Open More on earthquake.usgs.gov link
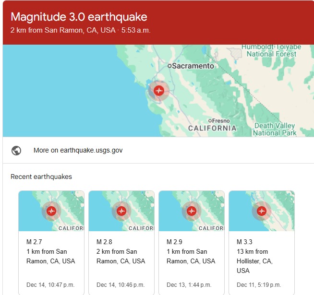This screenshot has width=314, height=295. pyautogui.click(x=78, y=150)
